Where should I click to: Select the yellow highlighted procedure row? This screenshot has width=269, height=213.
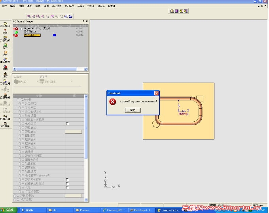pyautogui.click(x=32, y=35)
